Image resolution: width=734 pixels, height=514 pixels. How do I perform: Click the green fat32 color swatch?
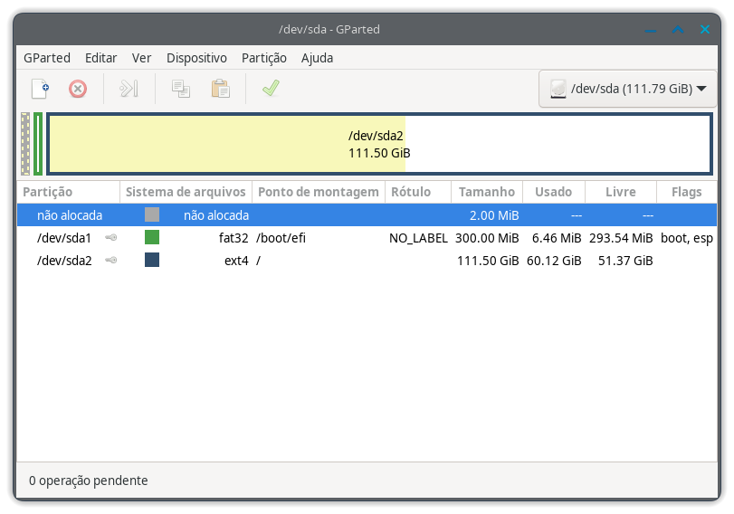point(152,238)
